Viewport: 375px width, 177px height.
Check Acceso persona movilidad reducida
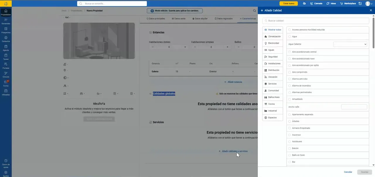pyautogui.click(x=290, y=30)
